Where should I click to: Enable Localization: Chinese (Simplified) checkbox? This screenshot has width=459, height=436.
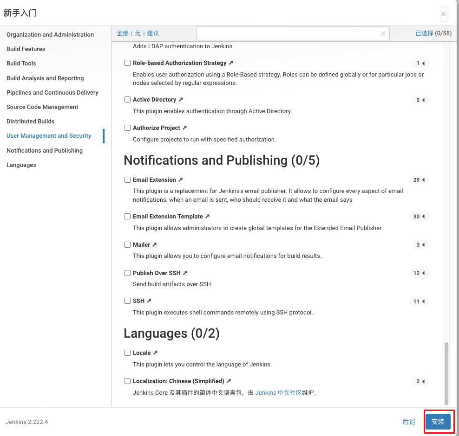tap(127, 381)
